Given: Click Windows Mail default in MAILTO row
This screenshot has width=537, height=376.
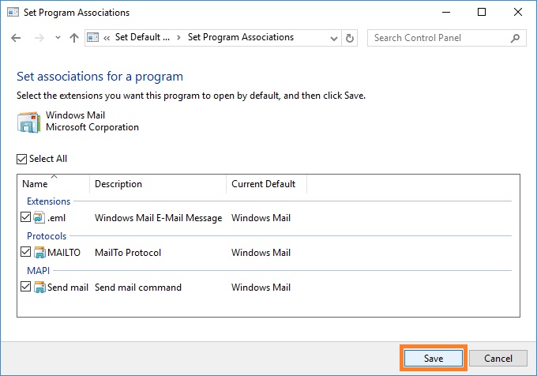Looking at the screenshot, I should pos(261,253).
